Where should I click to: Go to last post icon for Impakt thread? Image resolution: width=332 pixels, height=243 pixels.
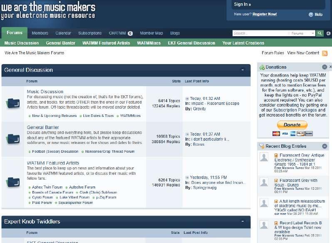pyautogui.click(x=187, y=99)
